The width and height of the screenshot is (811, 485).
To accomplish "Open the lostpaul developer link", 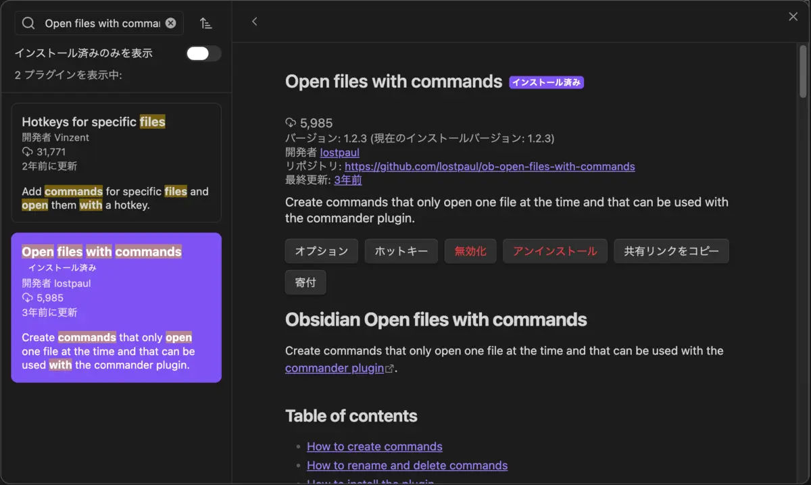I will [340, 153].
